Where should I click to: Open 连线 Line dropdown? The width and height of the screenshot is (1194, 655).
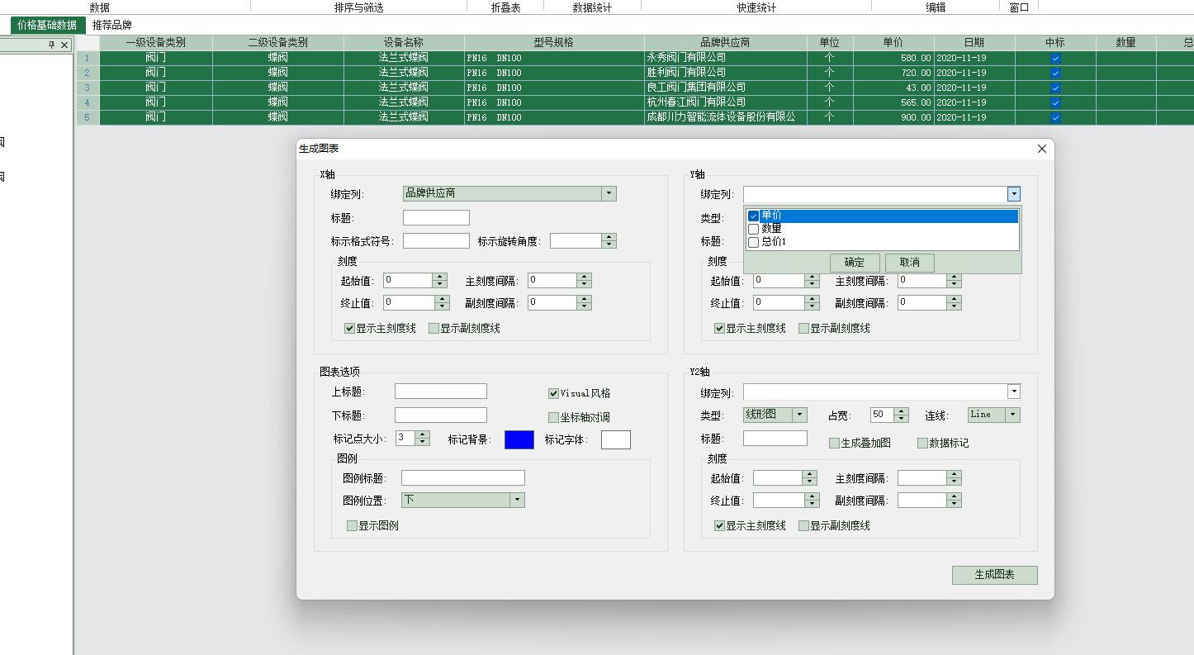coord(1013,415)
